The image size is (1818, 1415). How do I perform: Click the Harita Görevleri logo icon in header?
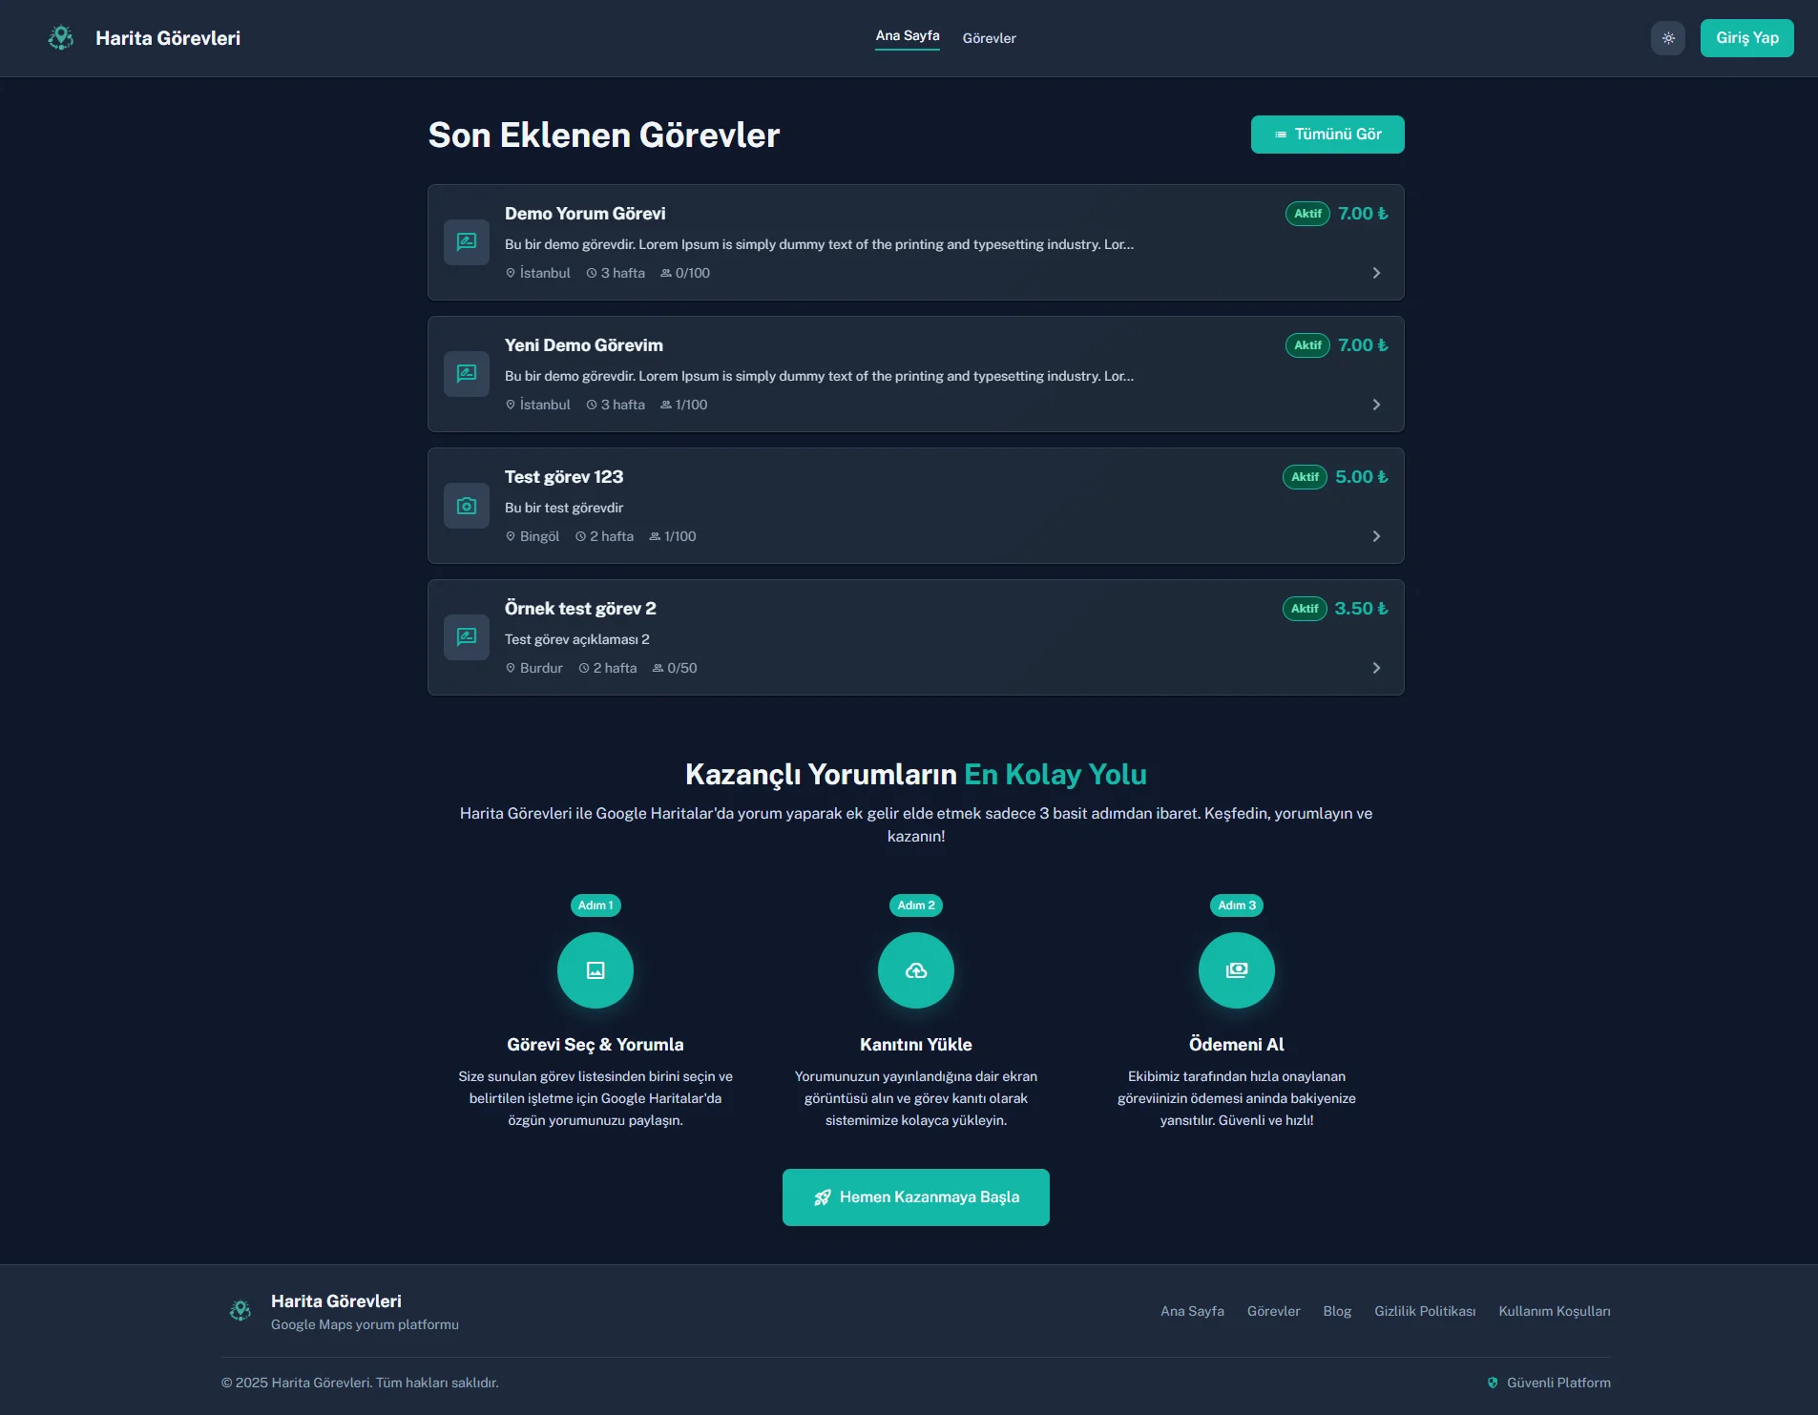click(x=61, y=38)
